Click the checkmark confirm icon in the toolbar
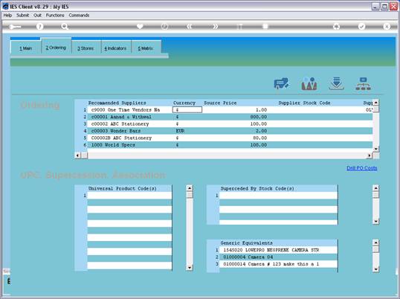400x299 pixels. click(x=361, y=26)
